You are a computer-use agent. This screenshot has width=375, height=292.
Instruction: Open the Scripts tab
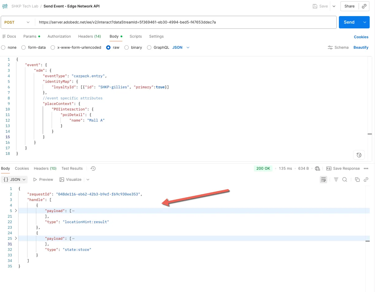(x=136, y=36)
